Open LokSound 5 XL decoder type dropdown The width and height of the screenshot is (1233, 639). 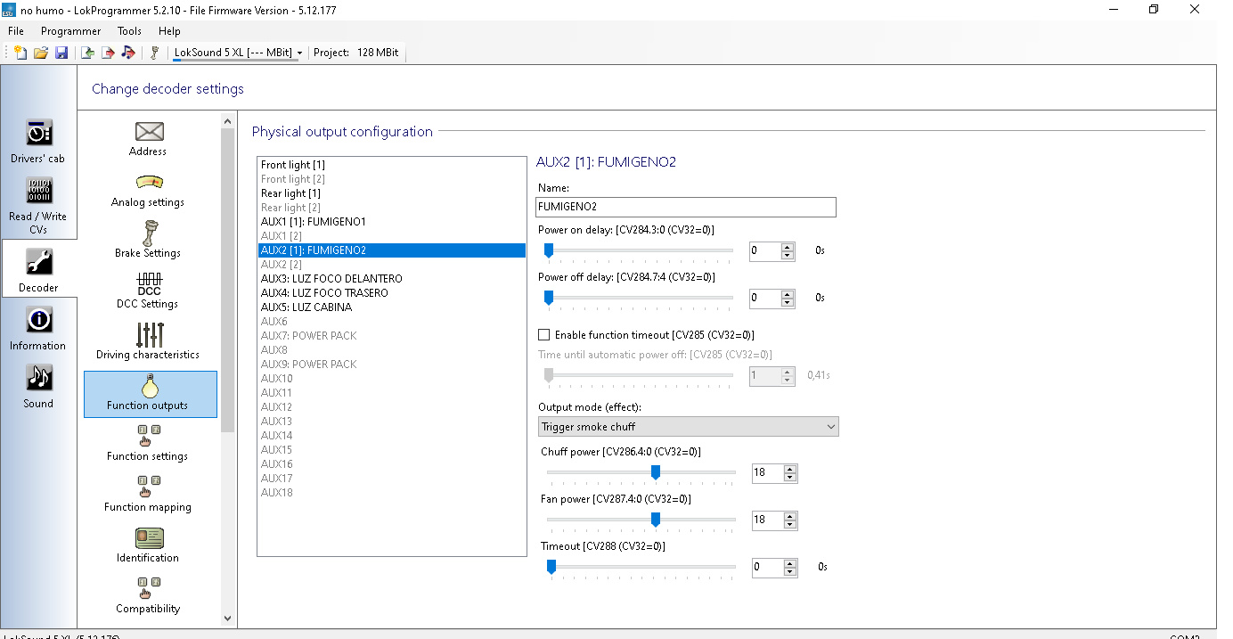[238, 53]
